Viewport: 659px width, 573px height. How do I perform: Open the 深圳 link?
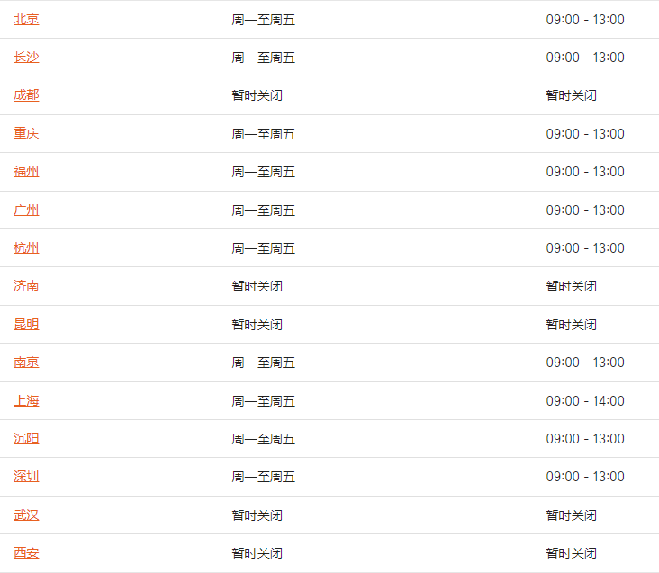click(x=26, y=477)
